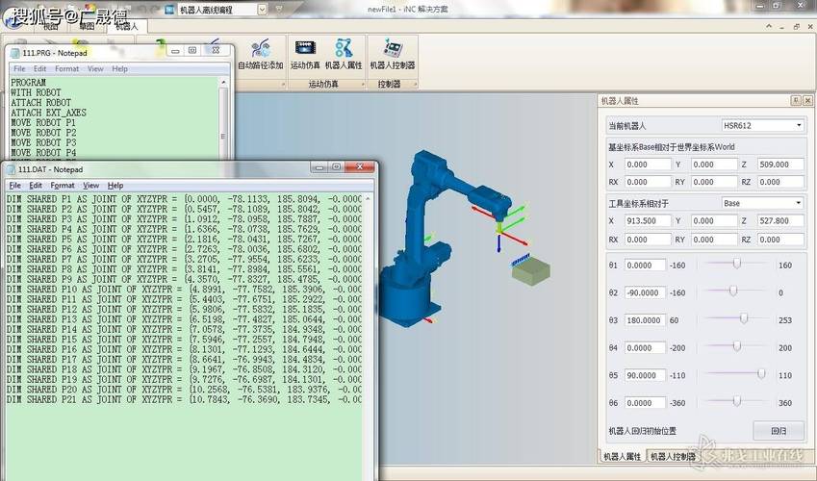Screen dimensions: 817x481
Task: Click the 'MOVE ROBOT P1' line in 111.PRG
Action: pyautogui.click(x=43, y=122)
